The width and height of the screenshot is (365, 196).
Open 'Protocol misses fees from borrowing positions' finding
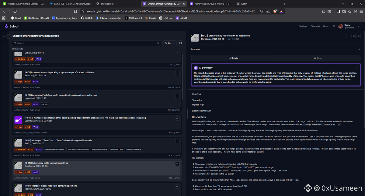[51, 186]
